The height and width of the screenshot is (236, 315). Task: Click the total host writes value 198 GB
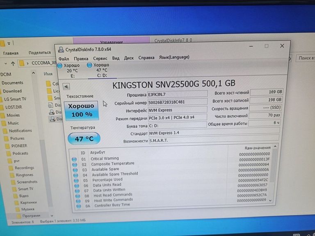[x=266, y=100]
